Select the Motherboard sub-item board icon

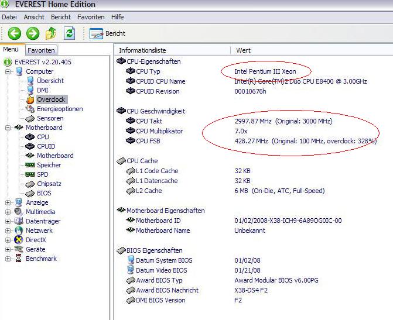[30, 156]
